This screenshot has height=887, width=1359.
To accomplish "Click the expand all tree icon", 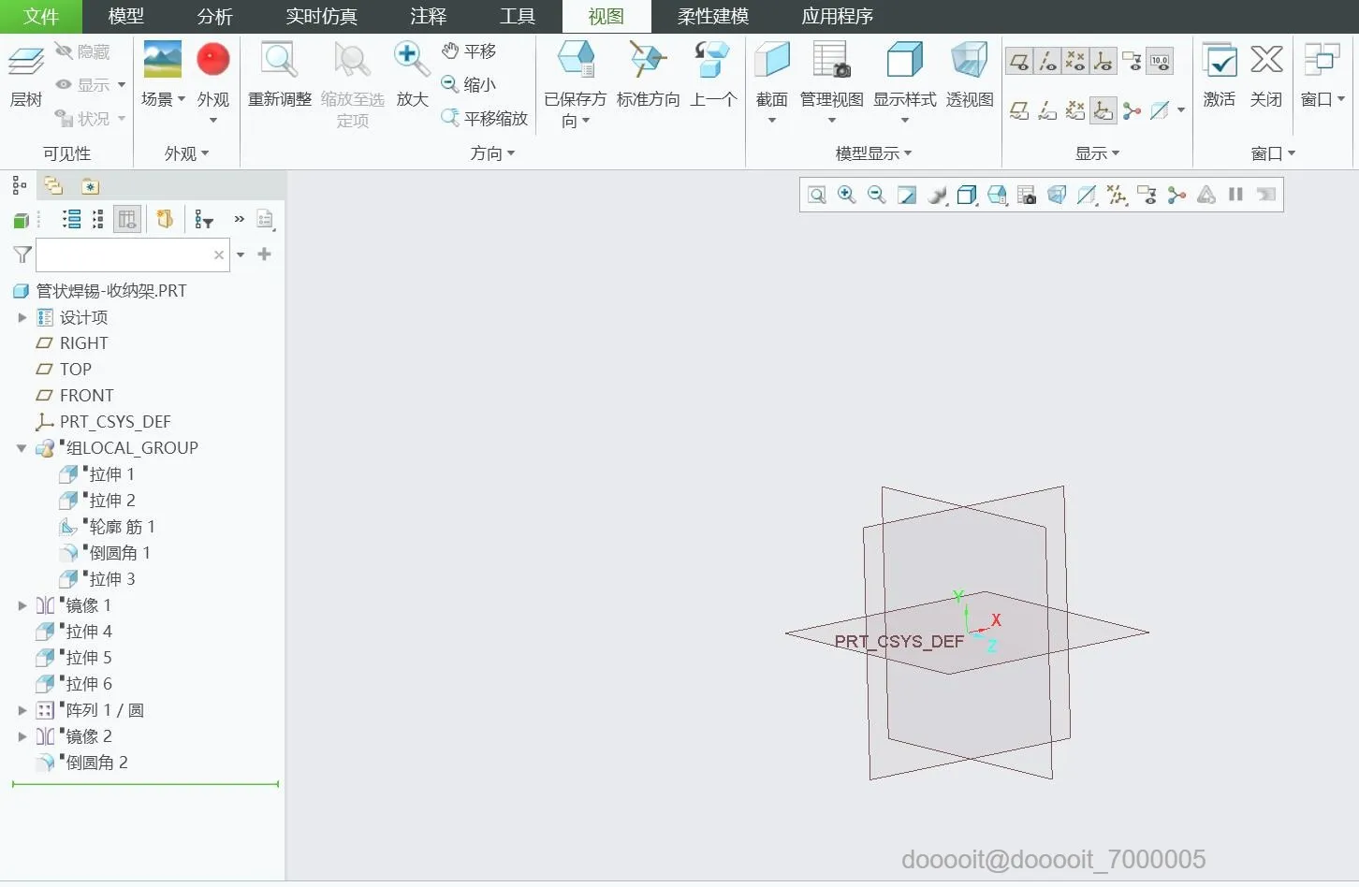I will point(71,219).
